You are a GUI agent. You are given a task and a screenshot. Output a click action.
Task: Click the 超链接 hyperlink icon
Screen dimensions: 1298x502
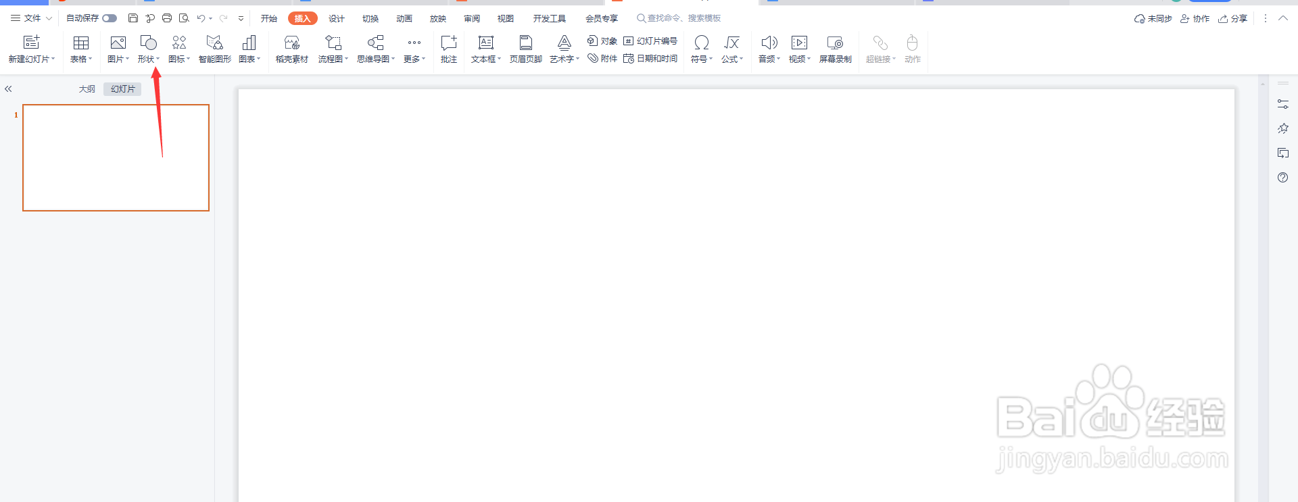880,43
